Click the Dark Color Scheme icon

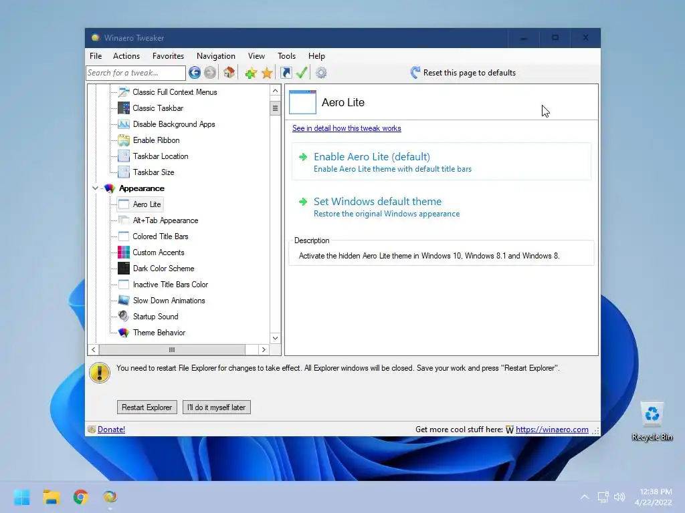tap(124, 269)
